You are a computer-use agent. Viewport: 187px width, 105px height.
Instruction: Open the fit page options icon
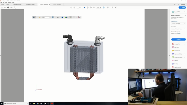104,8
